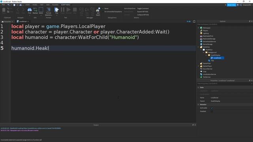This screenshot has height=142, width=253.
Task: Select HealthDisplay item in Explorer
Action: tap(215, 55)
